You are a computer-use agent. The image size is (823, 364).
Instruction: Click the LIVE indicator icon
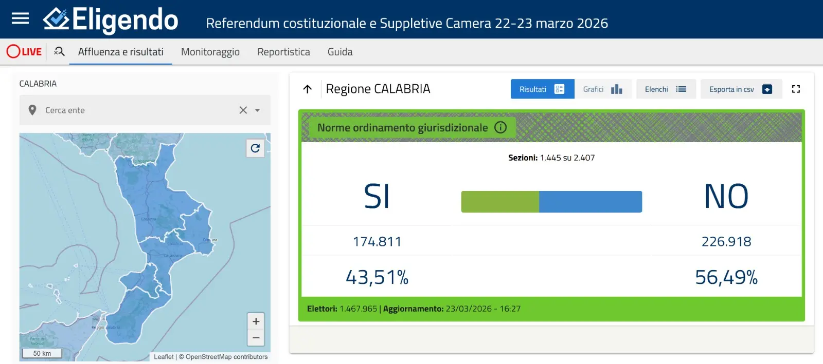(24, 52)
